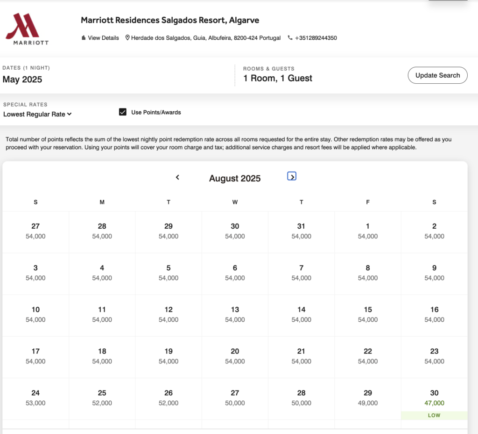Open the View Details link
478x434 pixels.
pyautogui.click(x=103, y=38)
